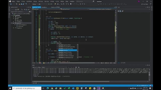The width and height of the screenshot is (161, 90).
Task: Click the bookmark toolbar icon
Action: [x=71, y=4]
